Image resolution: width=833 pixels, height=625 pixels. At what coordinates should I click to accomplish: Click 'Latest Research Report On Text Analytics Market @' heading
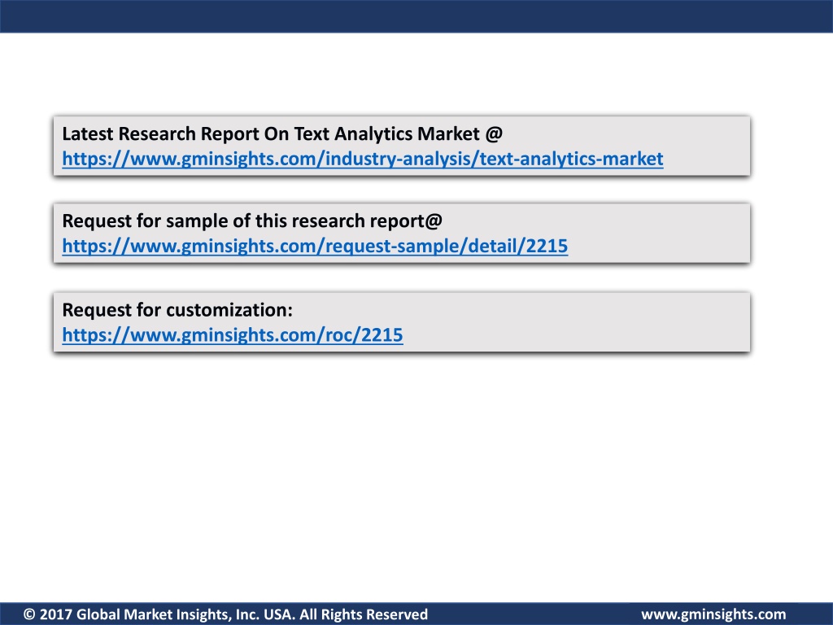tap(282, 134)
